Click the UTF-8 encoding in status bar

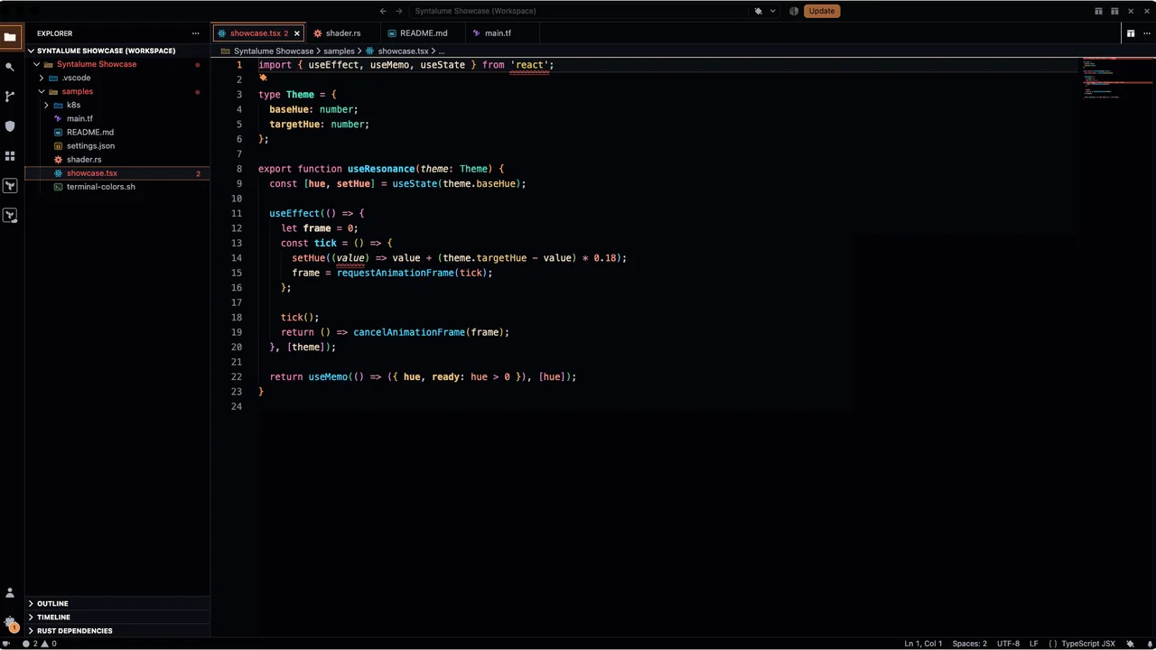(1008, 644)
